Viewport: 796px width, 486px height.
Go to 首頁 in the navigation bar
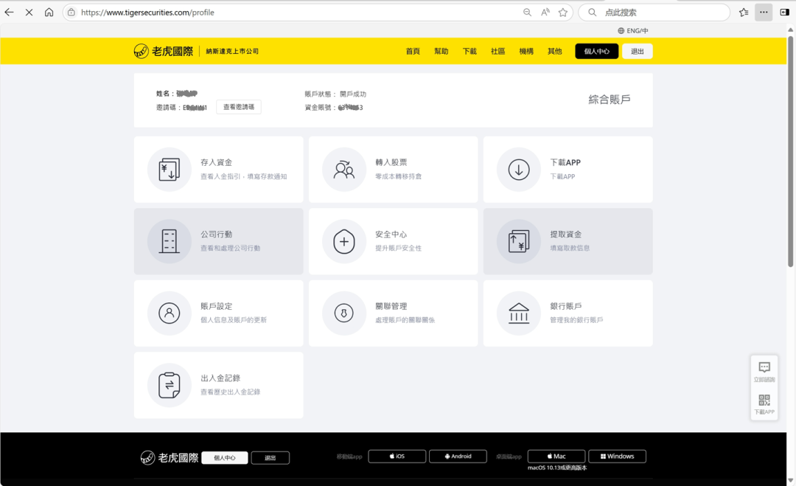click(412, 51)
